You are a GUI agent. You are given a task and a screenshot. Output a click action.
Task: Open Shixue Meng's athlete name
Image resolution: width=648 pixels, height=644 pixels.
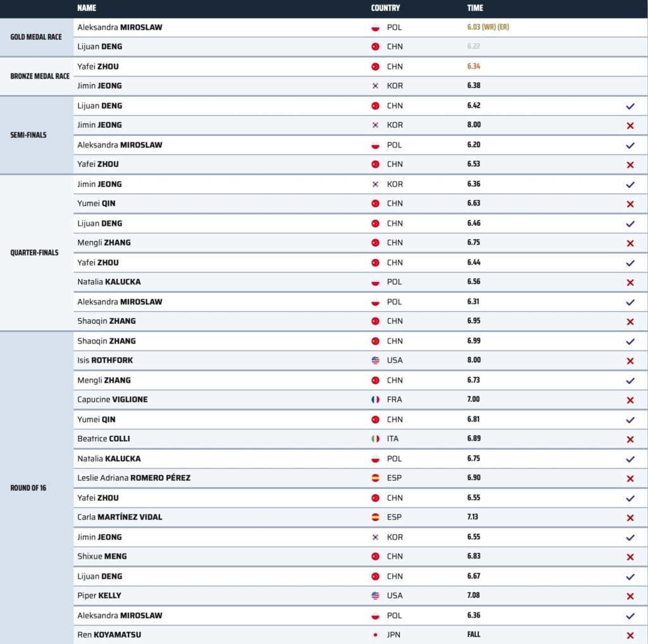(102, 557)
